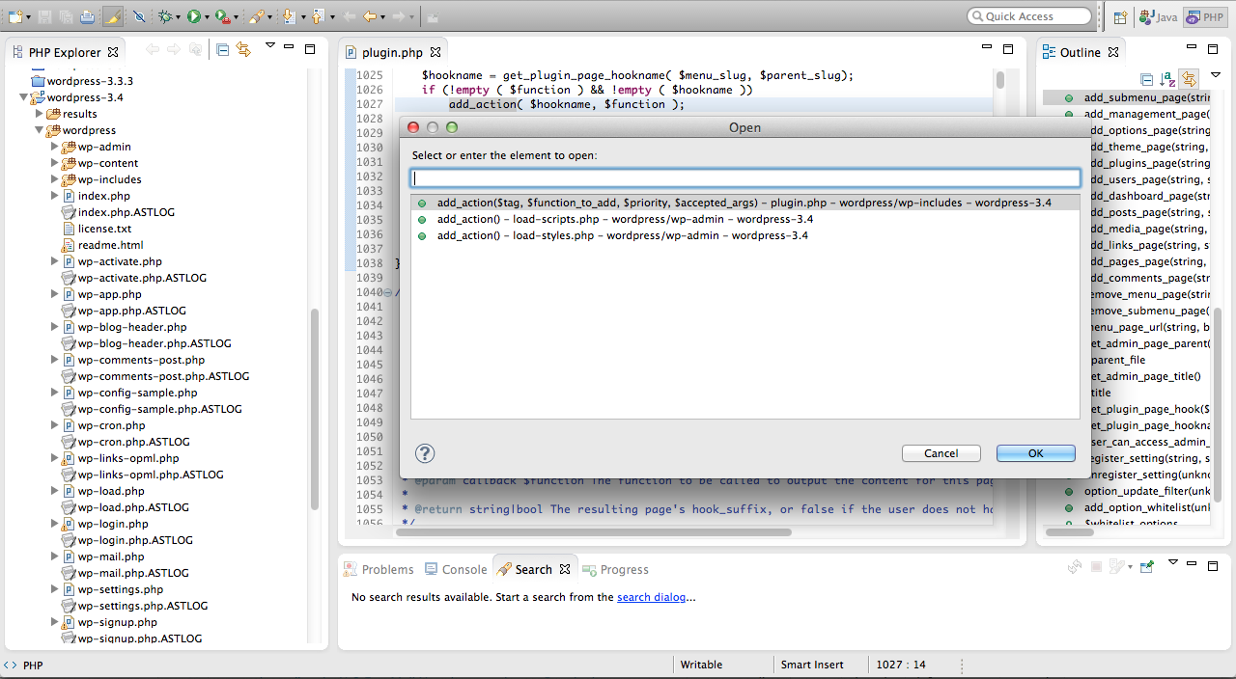Collapse All in the Outline view
The width and height of the screenshot is (1236, 679).
[x=1146, y=79]
